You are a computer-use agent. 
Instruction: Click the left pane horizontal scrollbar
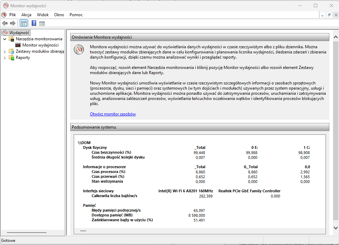(26, 233)
